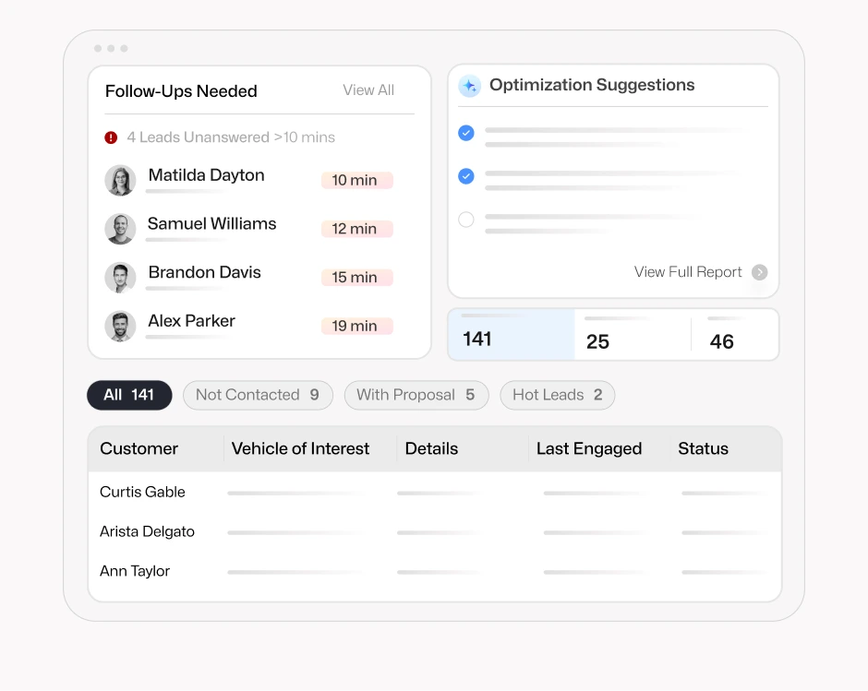Open the Alex Parker lead name
This screenshot has height=691, width=868.
tap(191, 321)
